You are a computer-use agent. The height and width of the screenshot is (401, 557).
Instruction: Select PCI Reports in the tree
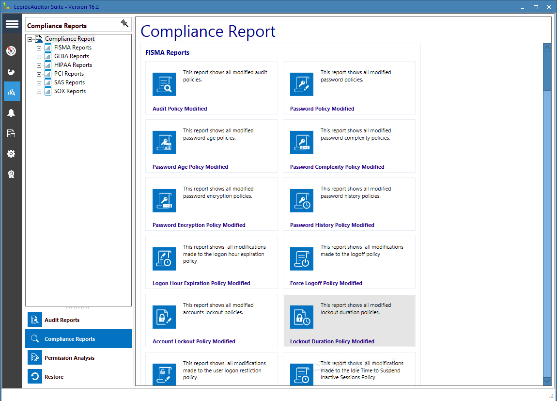69,74
